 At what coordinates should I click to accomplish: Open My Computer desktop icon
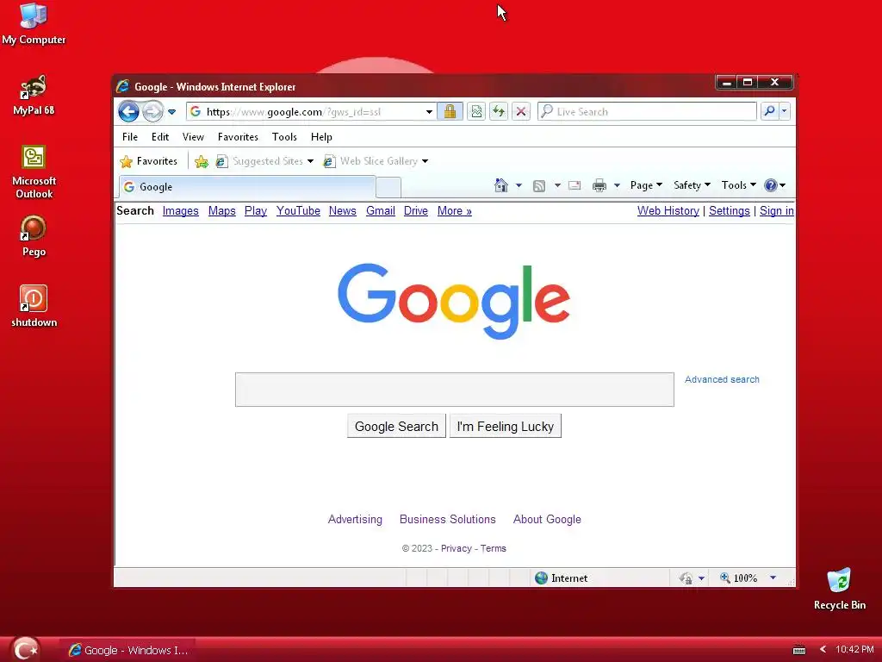point(34,23)
